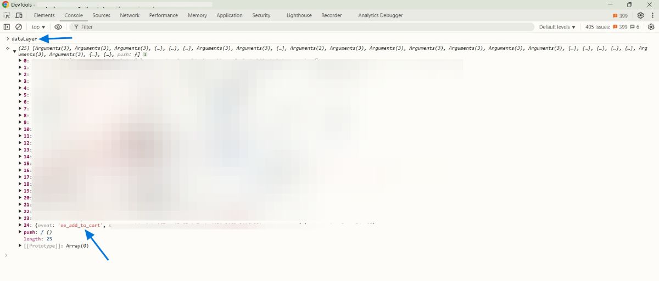Open the Default levels dropdown

point(557,27)
